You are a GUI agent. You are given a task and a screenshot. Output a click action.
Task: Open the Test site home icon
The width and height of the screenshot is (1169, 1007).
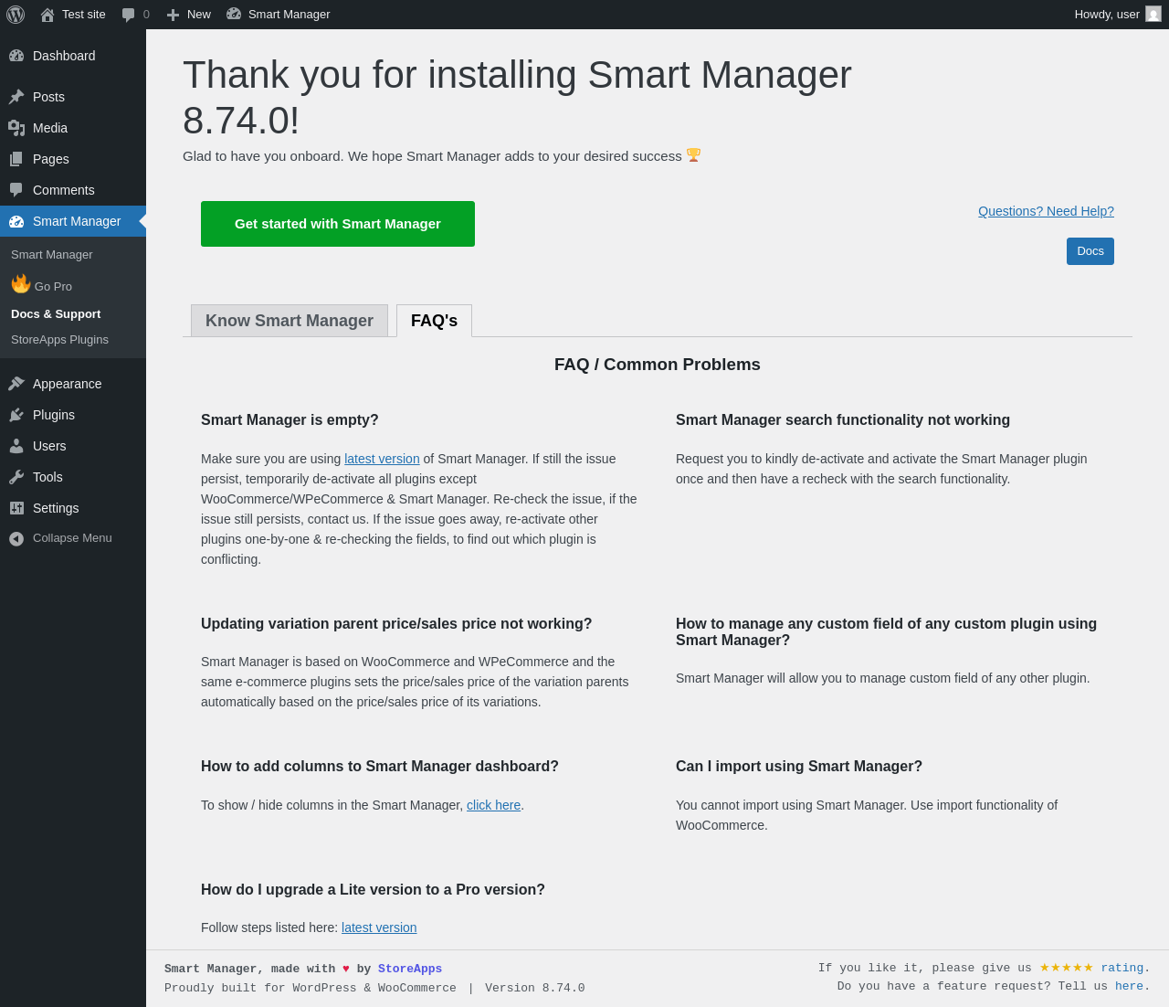tap(47, 15)
